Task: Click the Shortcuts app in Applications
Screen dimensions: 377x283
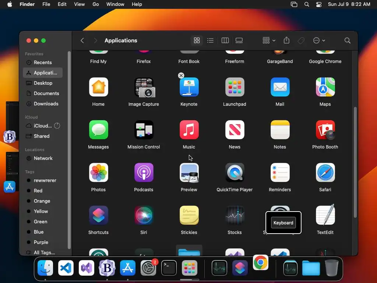Action: coord(98,215)
